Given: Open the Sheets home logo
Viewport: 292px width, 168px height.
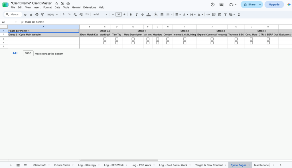Looking at the screenshot, I should (5, 5).
